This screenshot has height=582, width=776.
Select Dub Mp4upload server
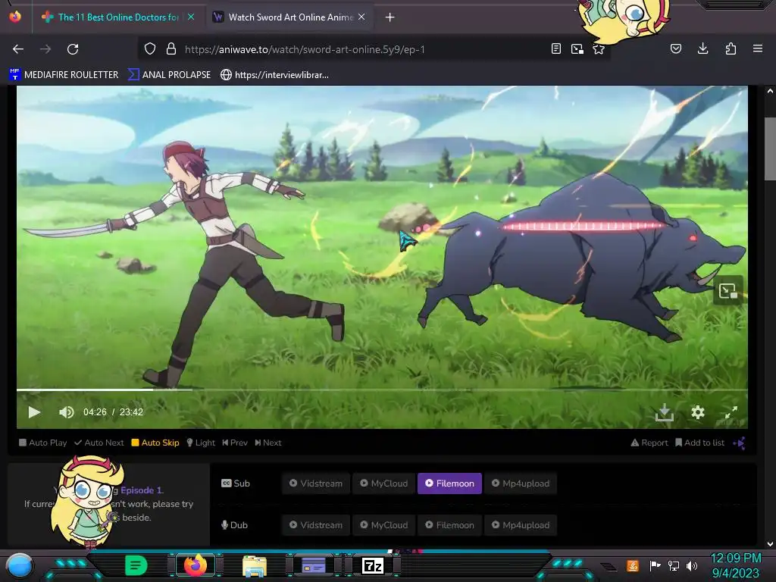point(521,525)
